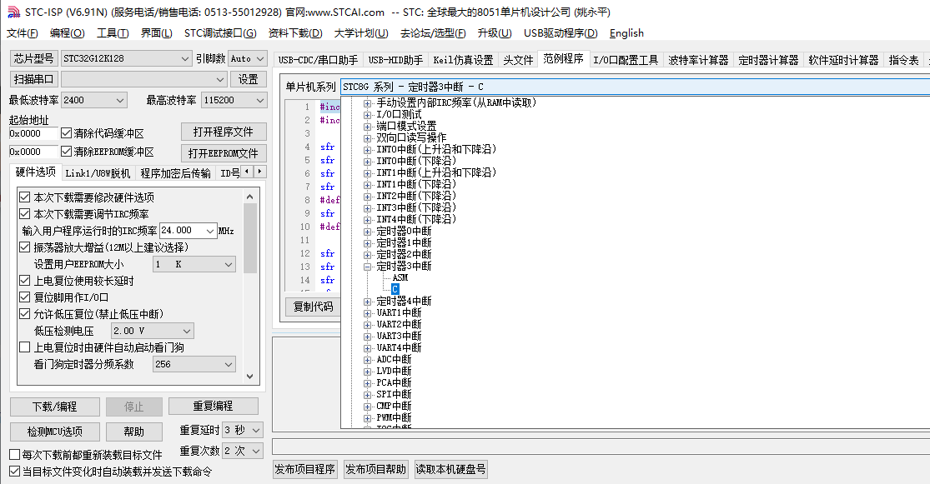
Task: Switch to the 波特率计算器 tab
Action: pyautogui.click(x=698, y=60)
